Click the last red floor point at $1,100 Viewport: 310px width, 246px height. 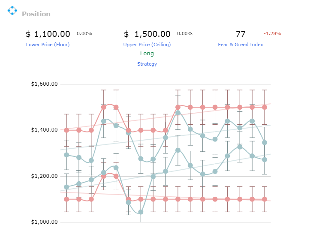point(265,199)
